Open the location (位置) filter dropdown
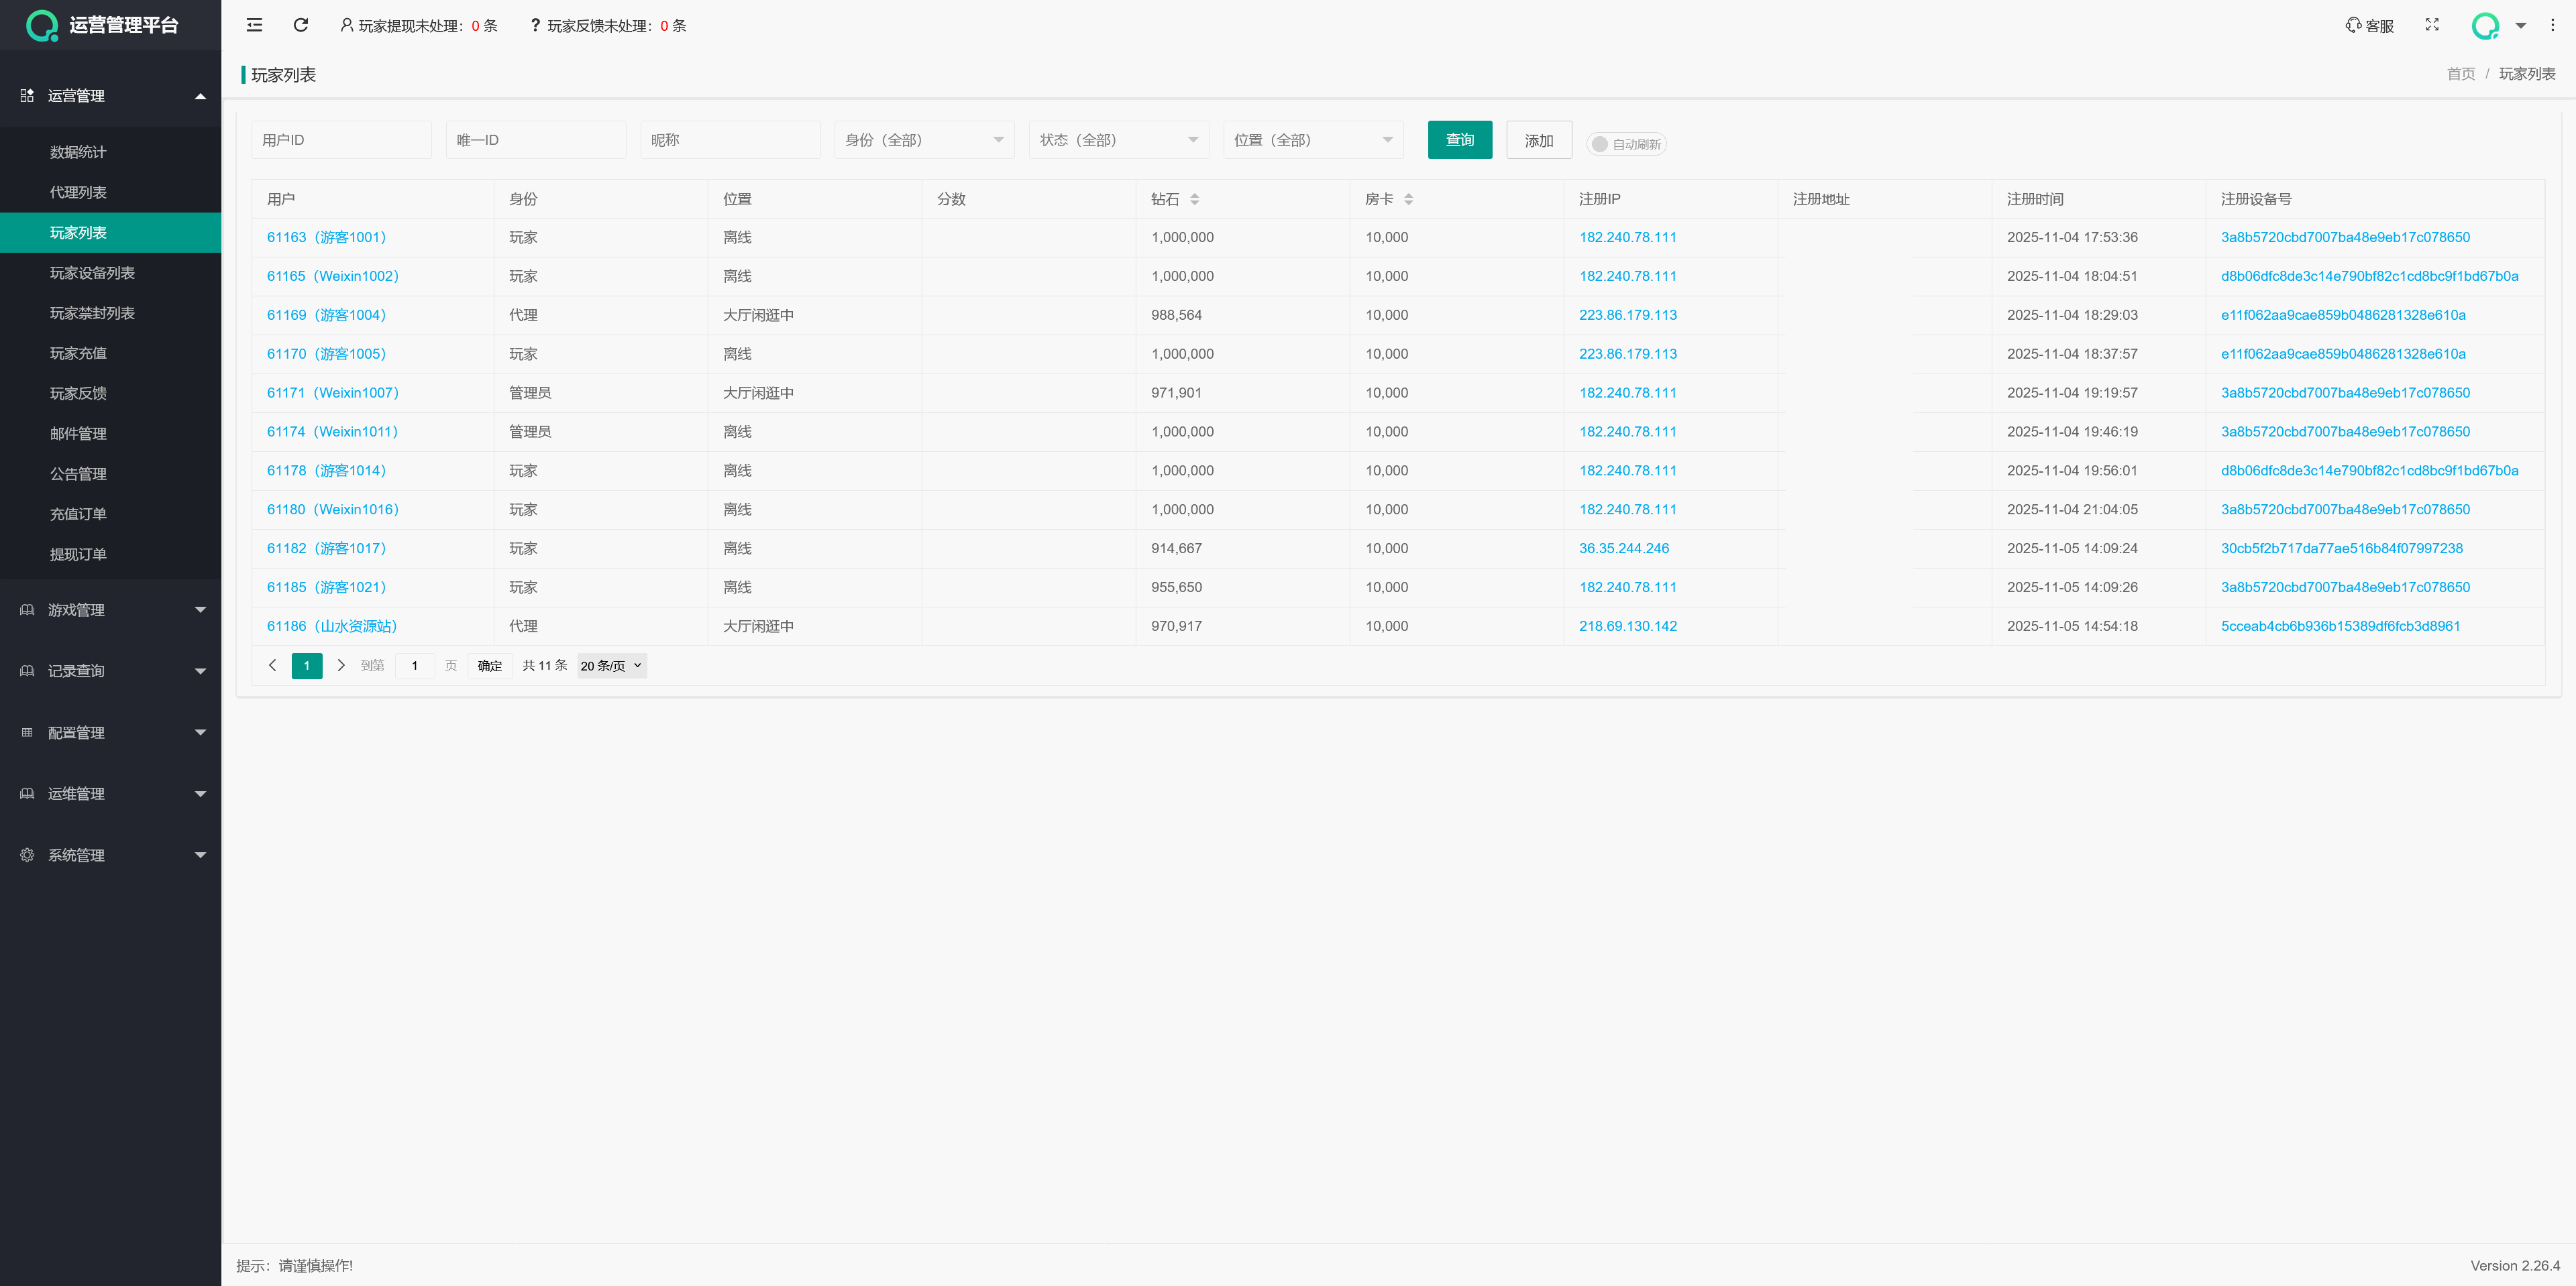This screenshot has width=2576, height=1286. tap(1312, 140)
